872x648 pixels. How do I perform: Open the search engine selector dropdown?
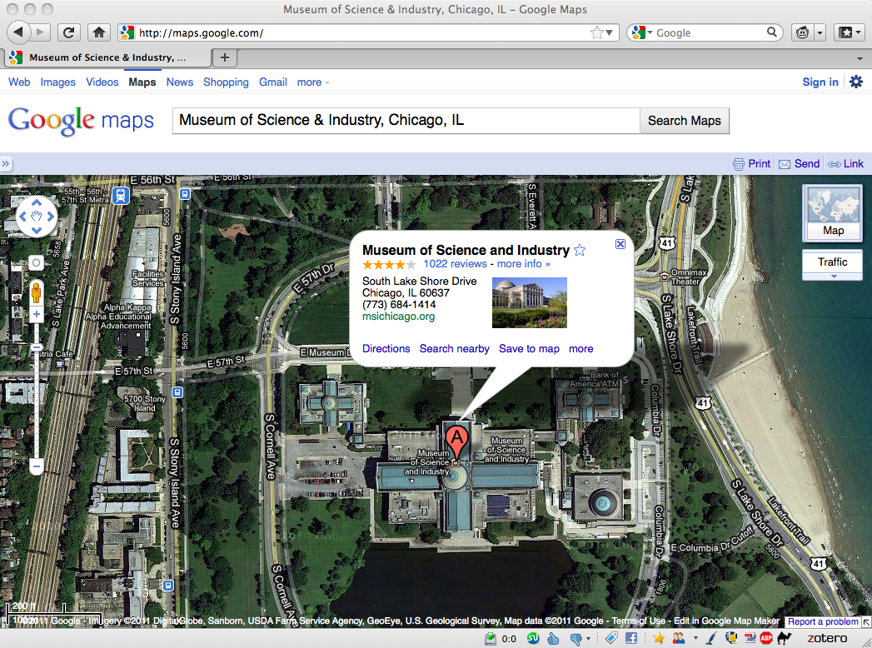click(642, 32)
